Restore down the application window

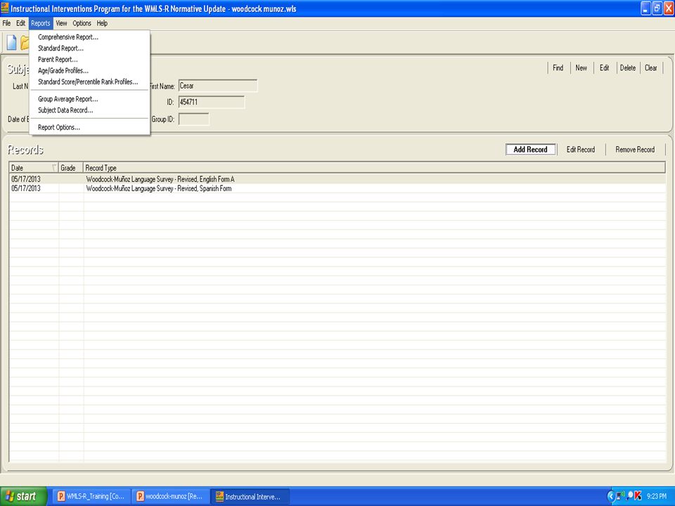(x=657, y=8)
